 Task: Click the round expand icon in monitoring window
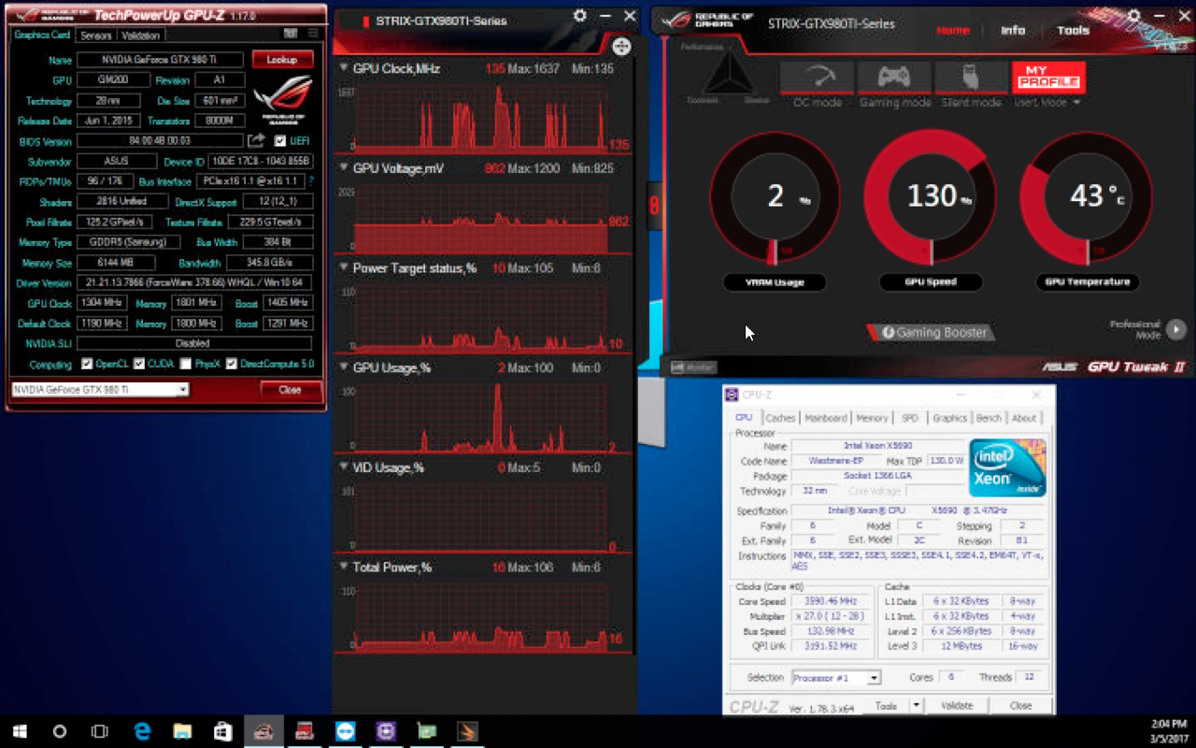[x=621, y=46]
